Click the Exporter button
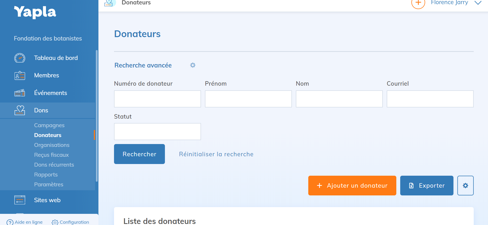The image size is (488, 225). point(427,186)
